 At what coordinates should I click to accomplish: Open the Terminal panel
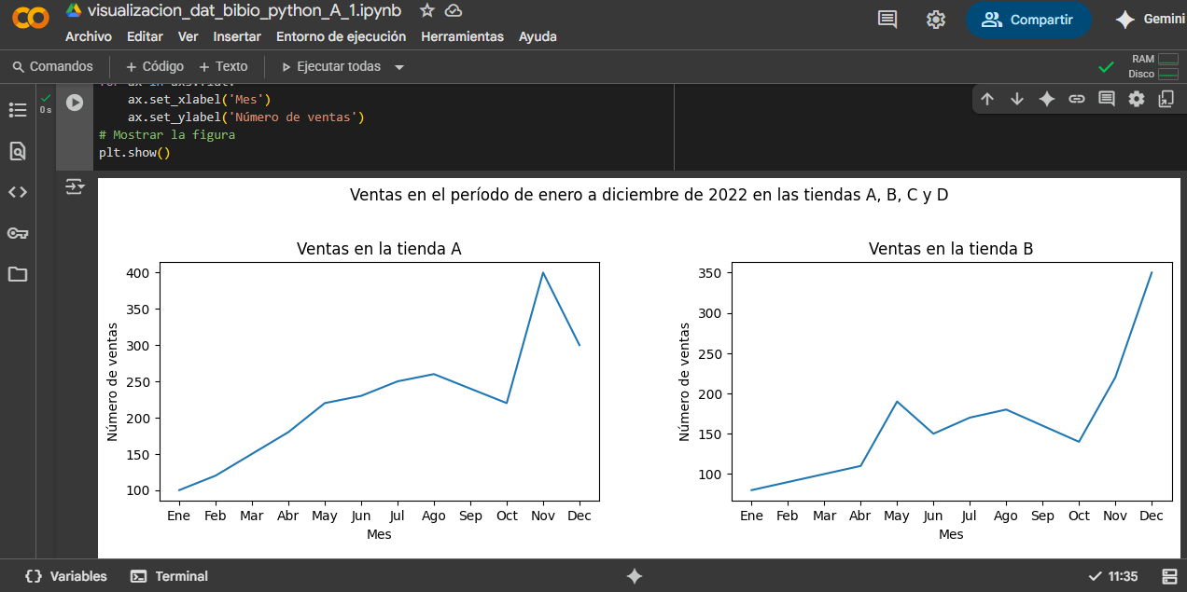[170, 576]
